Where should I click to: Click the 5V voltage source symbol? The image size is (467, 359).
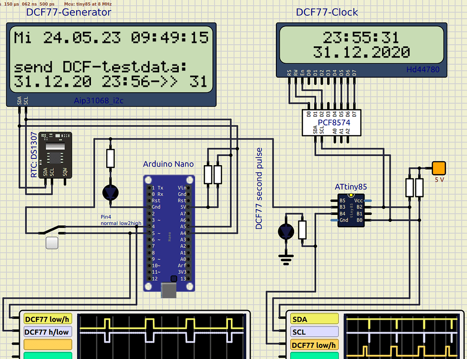point(438,168)
